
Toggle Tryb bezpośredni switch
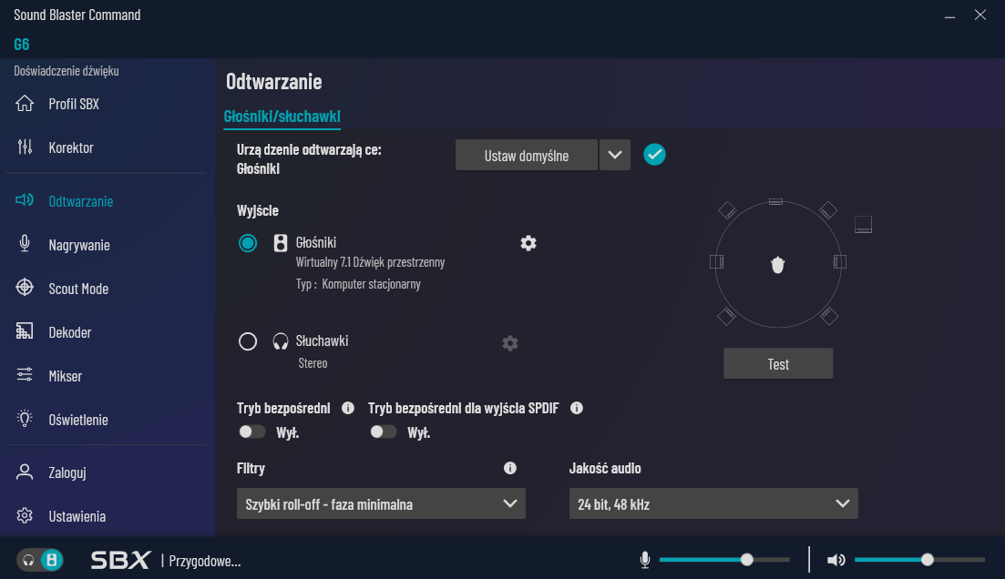click(251, 432)
